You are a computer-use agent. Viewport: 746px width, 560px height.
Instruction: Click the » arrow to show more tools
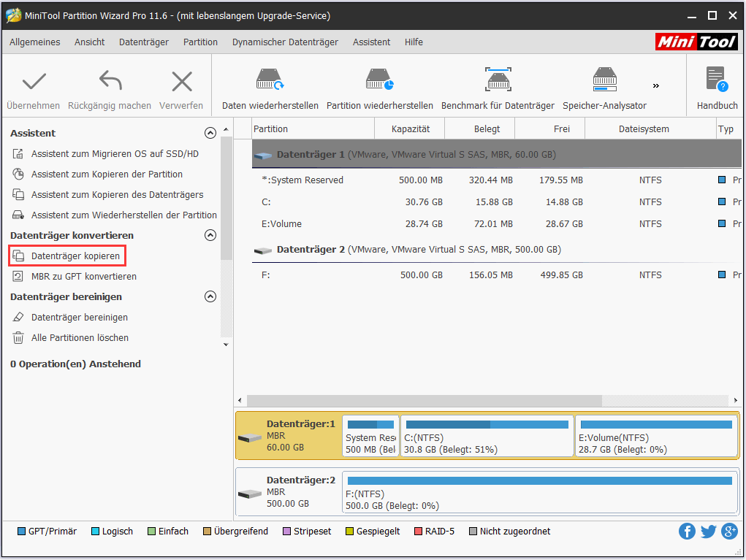655,84
